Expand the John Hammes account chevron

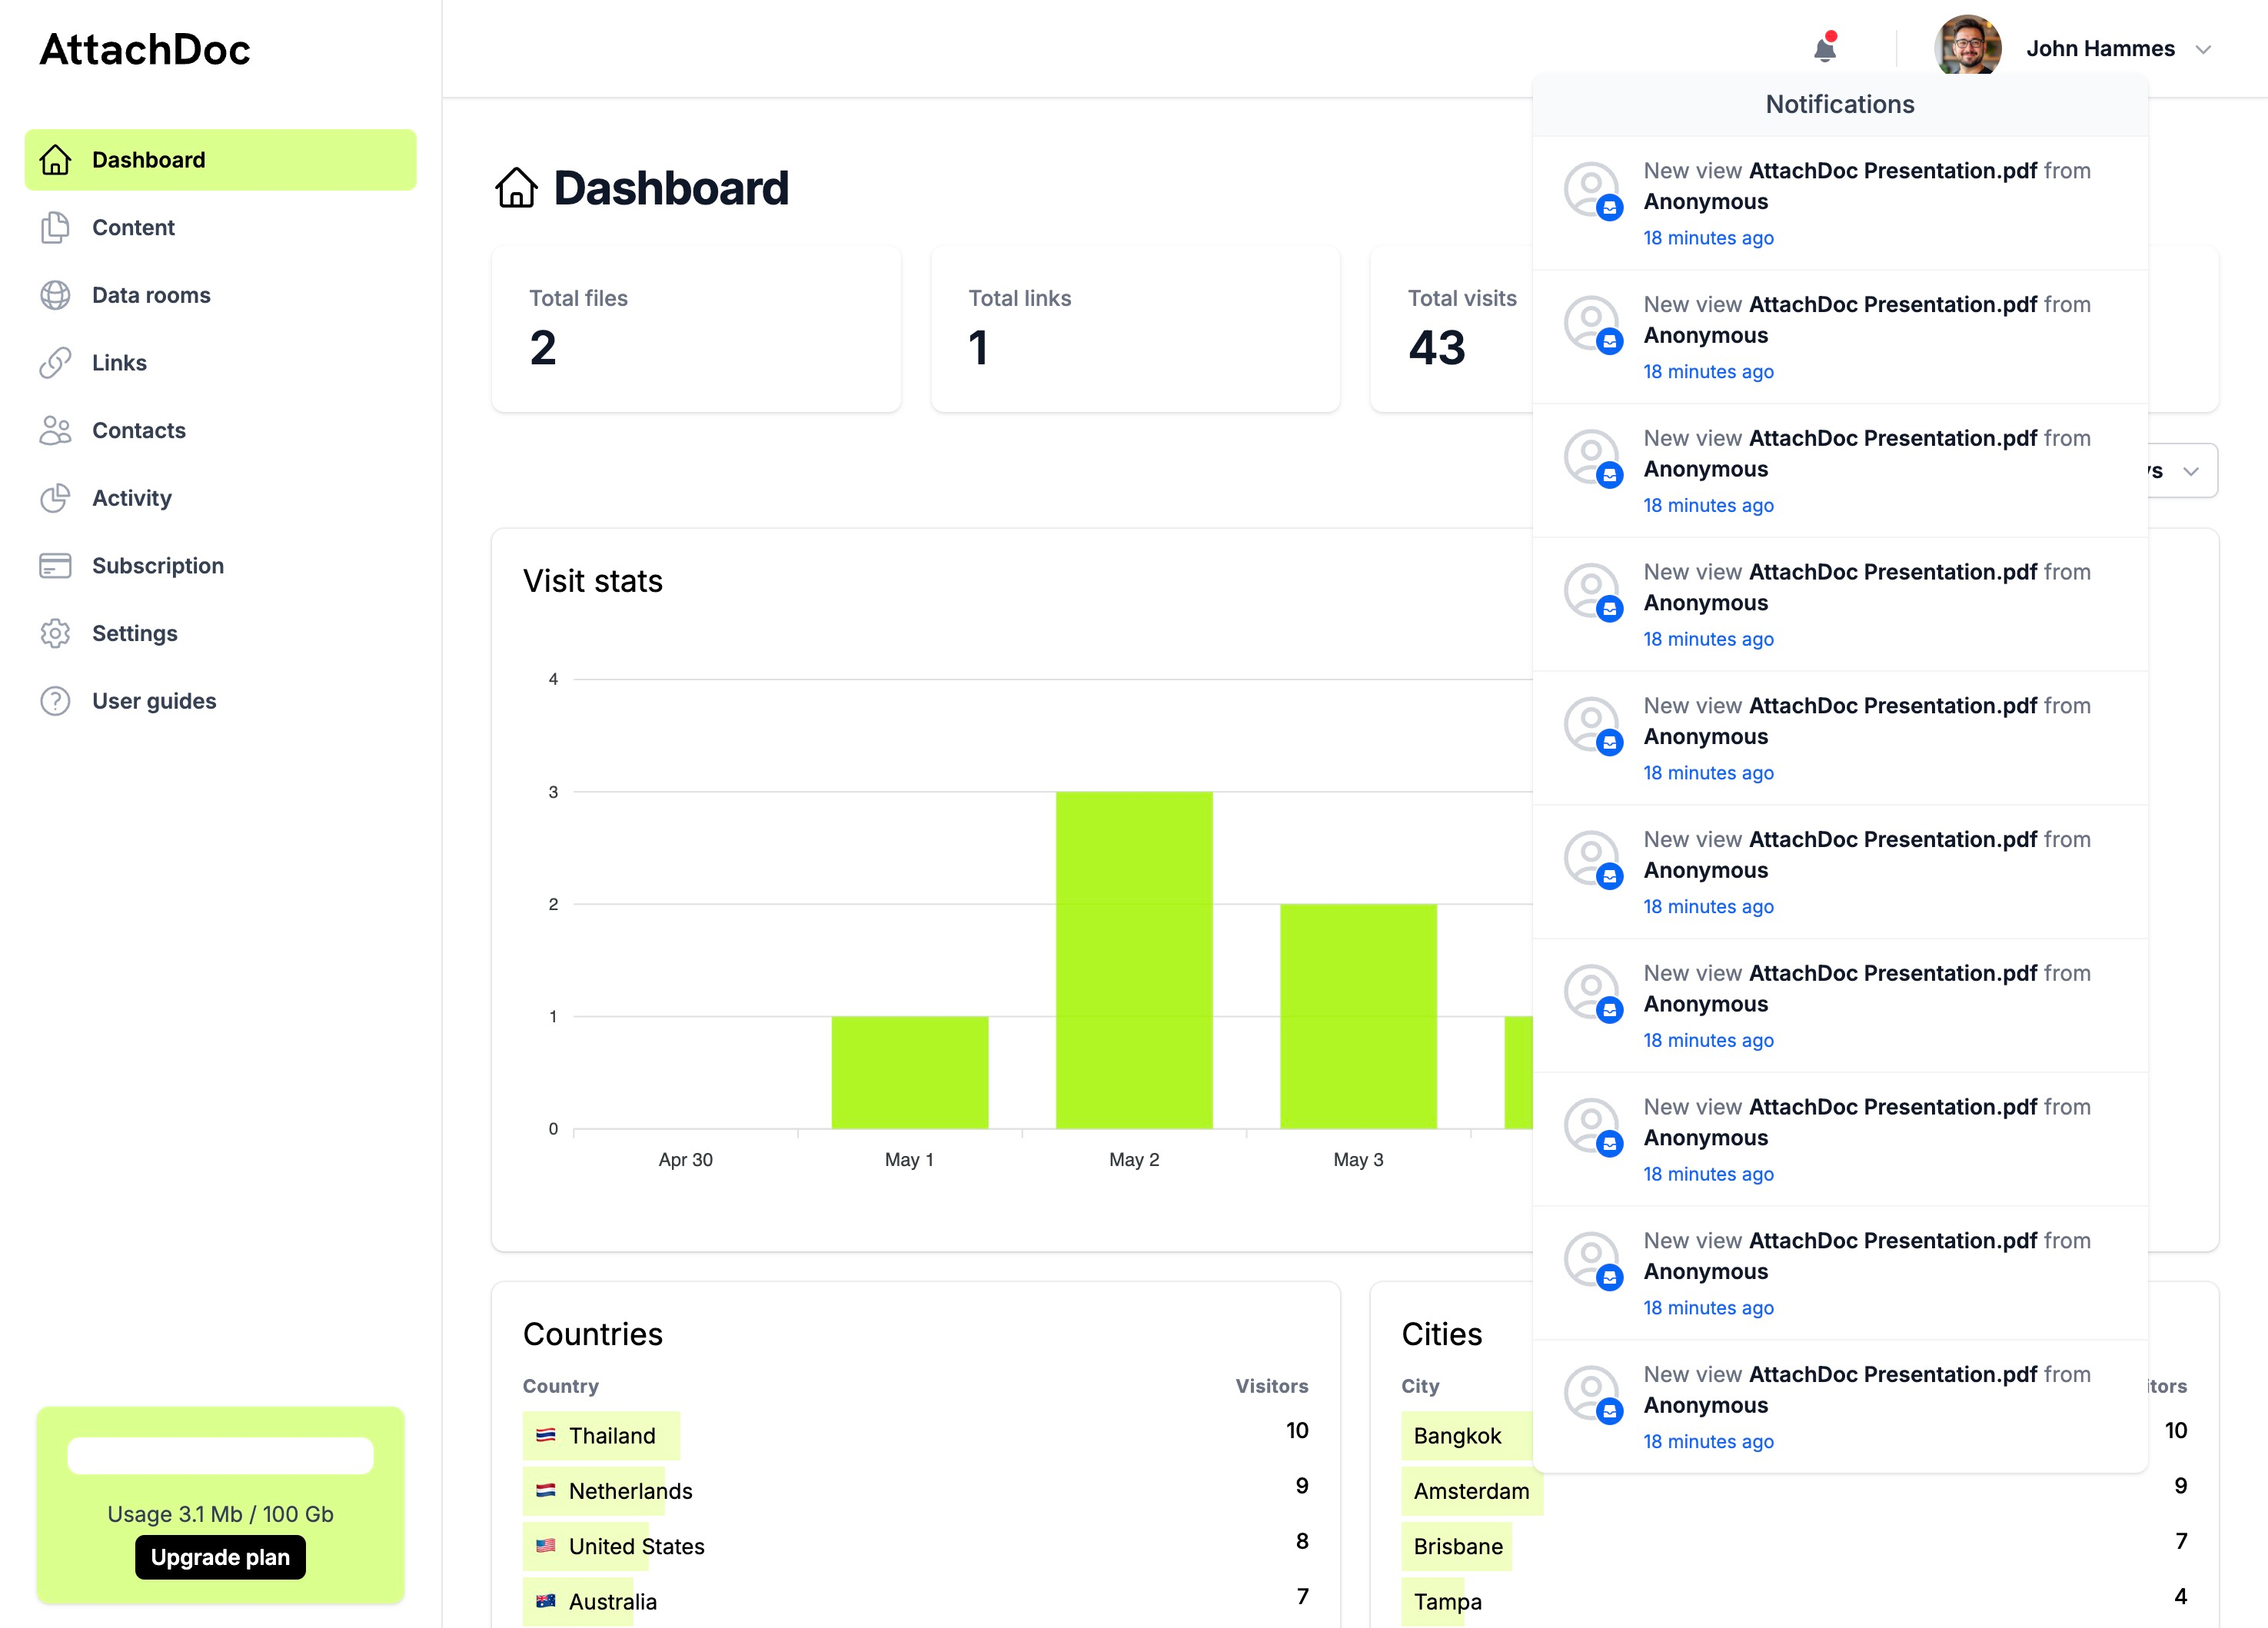point(2203,49)
